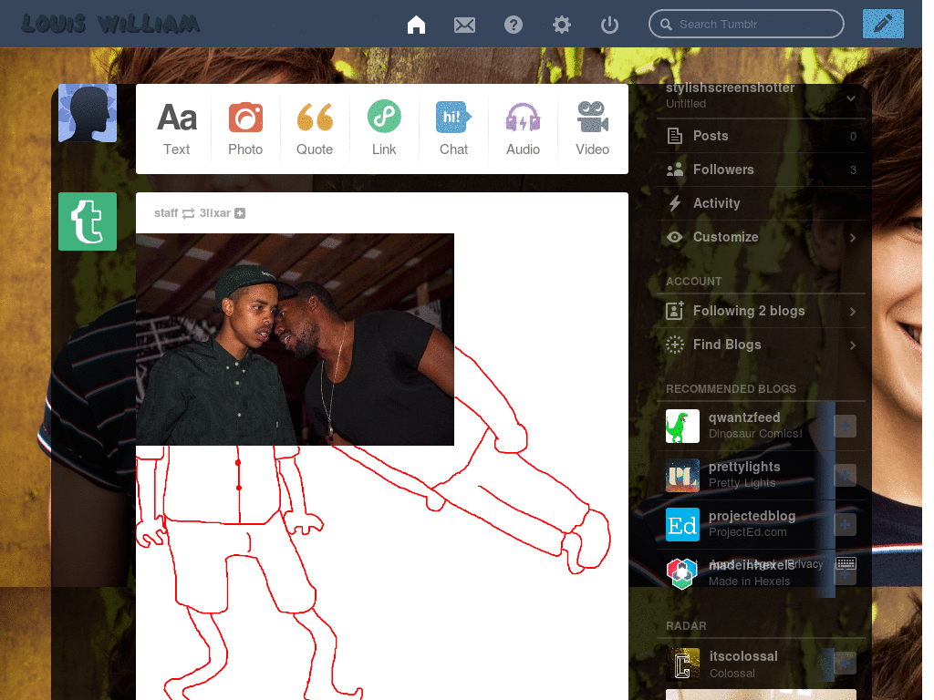This screenshot has width=934, height=700.
Task: Open the 3lixar blog link
Action: pyautogui.click(x=214, y=213)
